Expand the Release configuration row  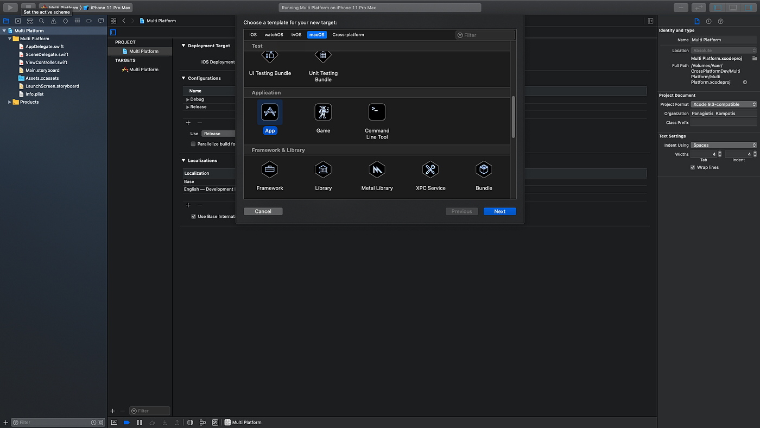[x=188, y=107]
